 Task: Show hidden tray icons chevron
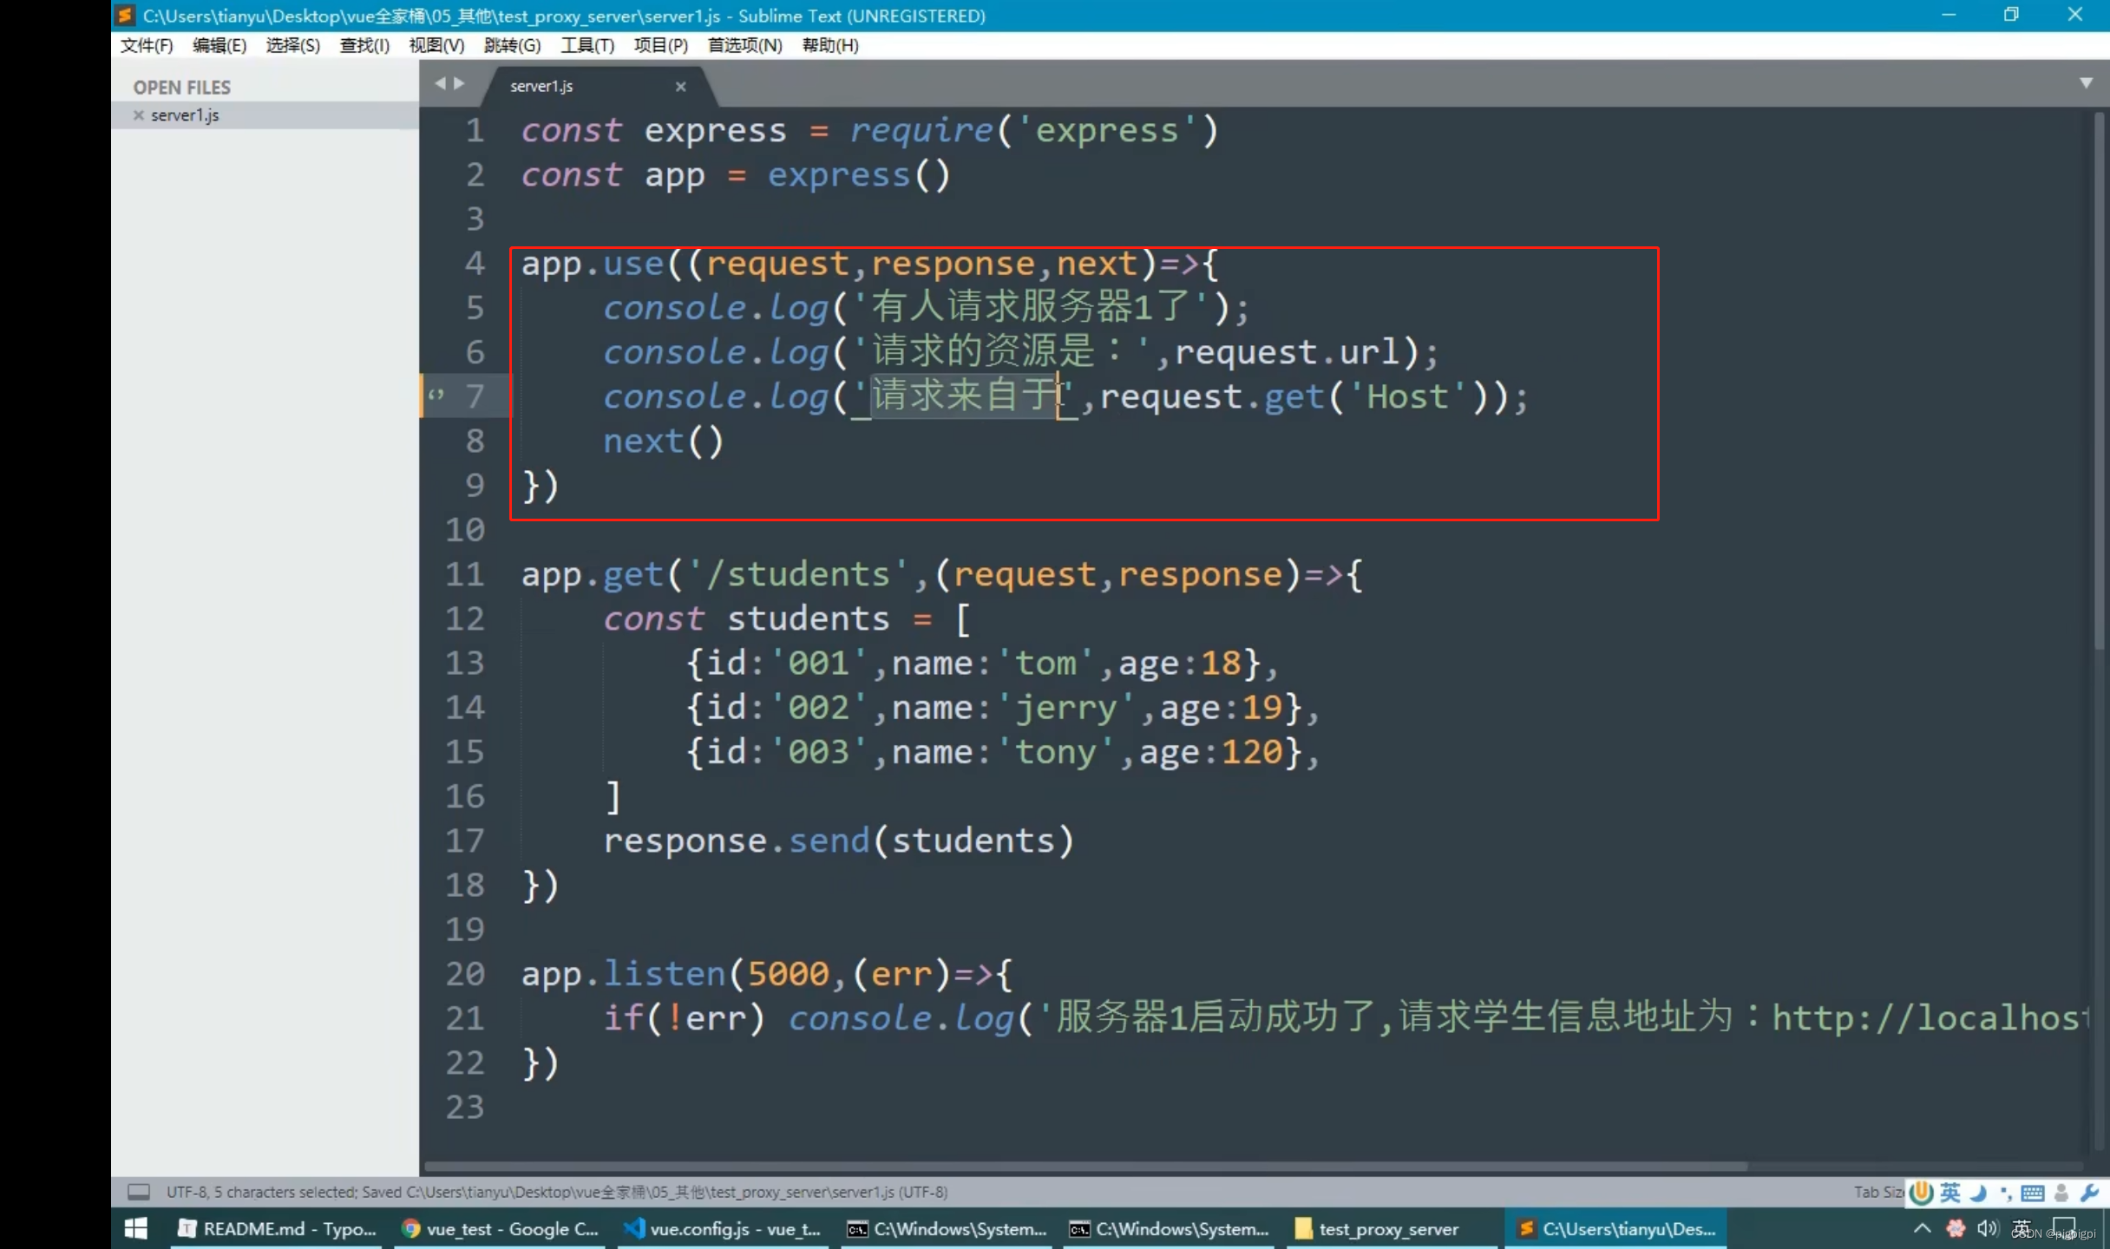pyautogui.click(x=1922, y=1228)
